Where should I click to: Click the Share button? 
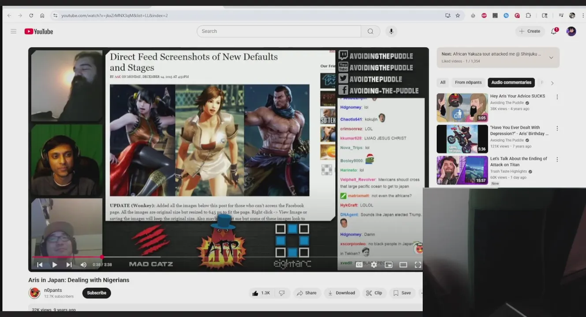[306, 293]
